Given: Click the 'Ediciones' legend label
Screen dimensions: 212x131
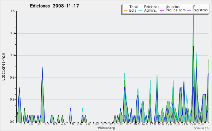Looking at the screenshot, I should 152,7.
